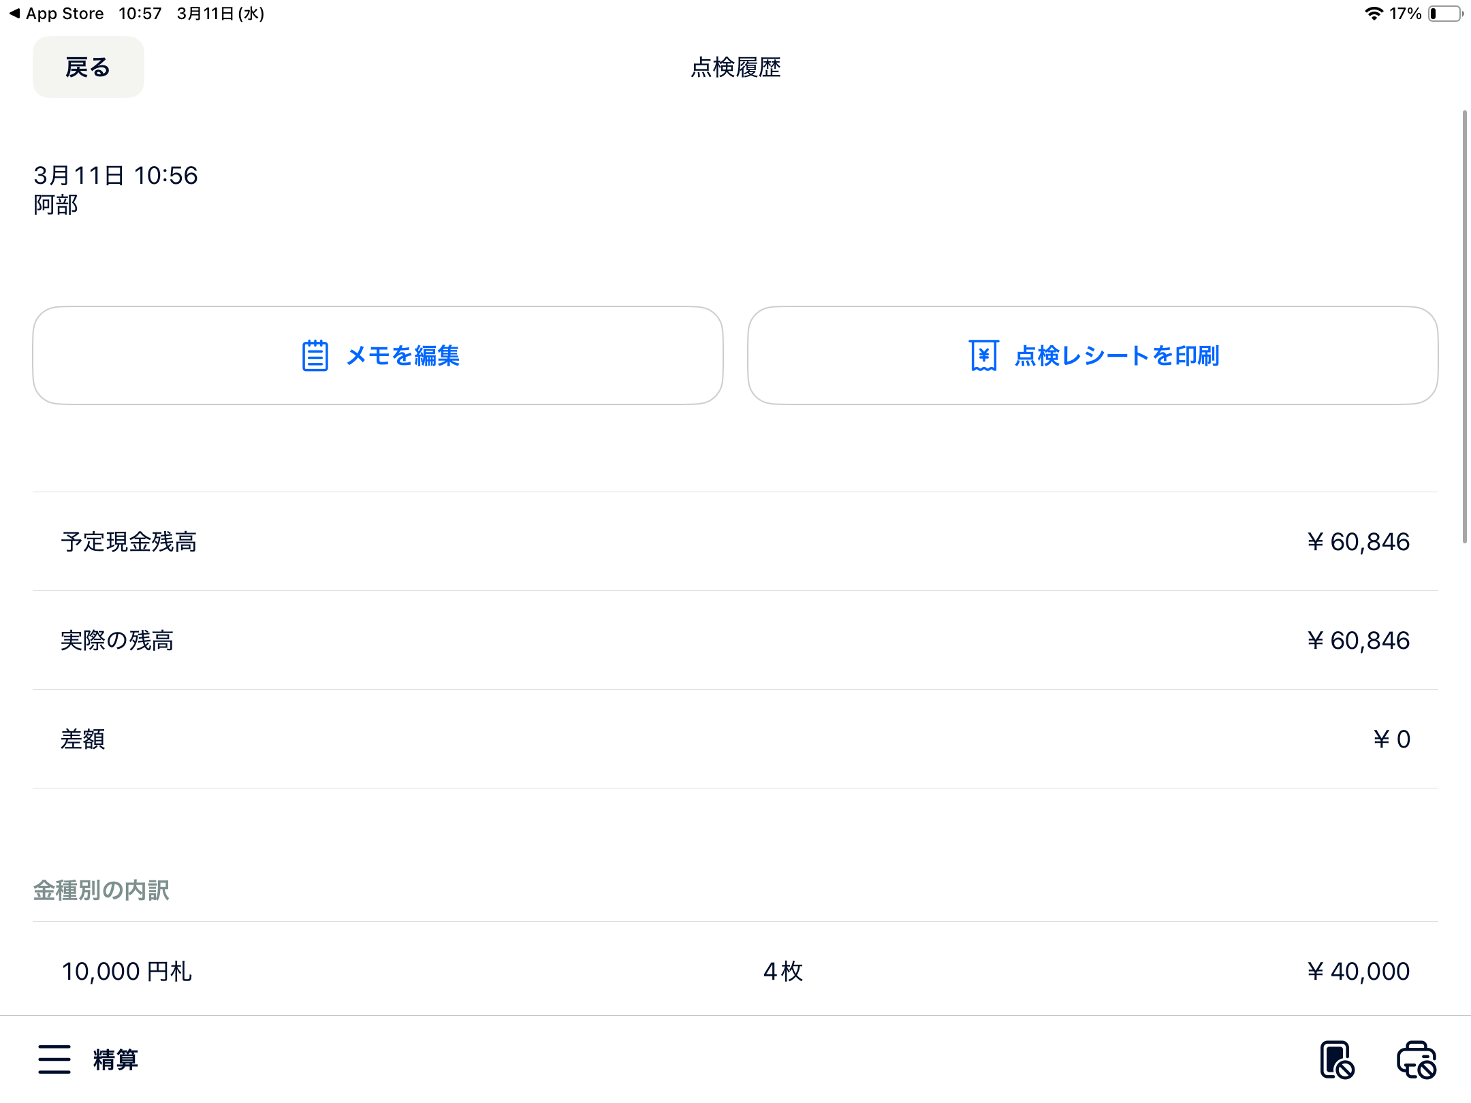
Task: Open the hamburger menu icon
Action: coord(54,1059)
